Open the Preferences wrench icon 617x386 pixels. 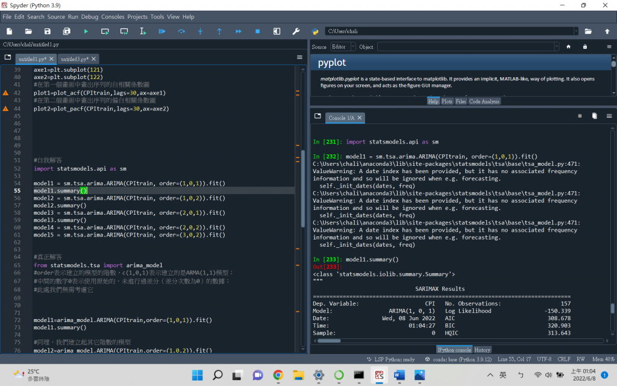295,31
